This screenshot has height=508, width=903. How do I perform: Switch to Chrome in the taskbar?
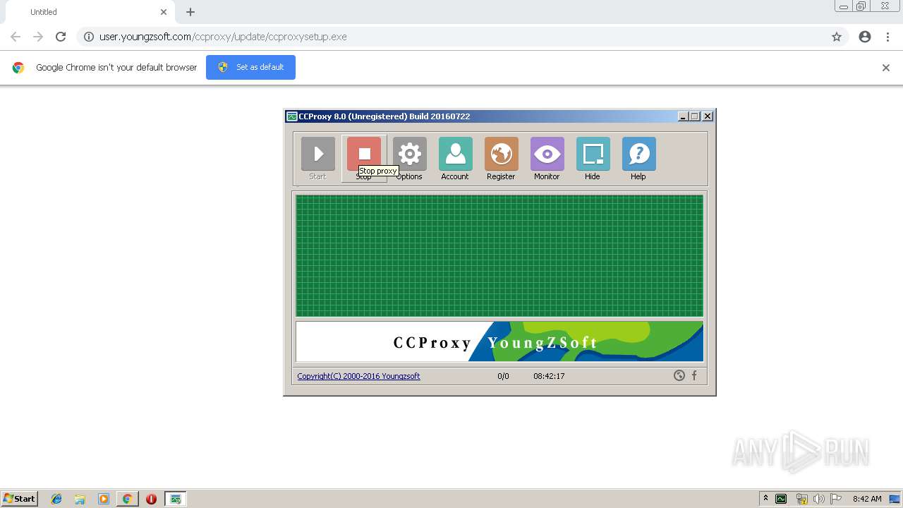[127, 499]
